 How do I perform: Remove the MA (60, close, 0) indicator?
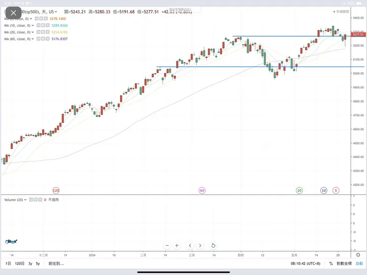tap(48, 39)
